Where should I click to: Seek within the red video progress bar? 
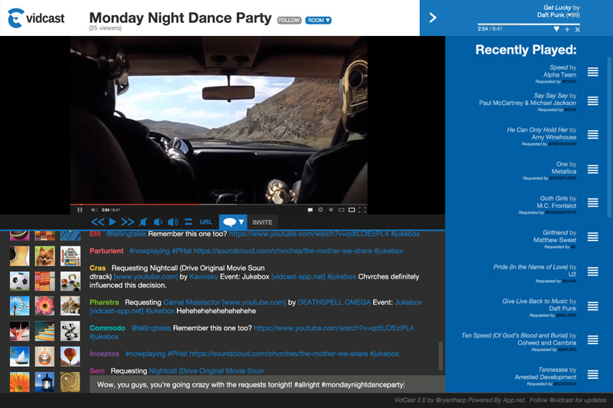(218, 204)
